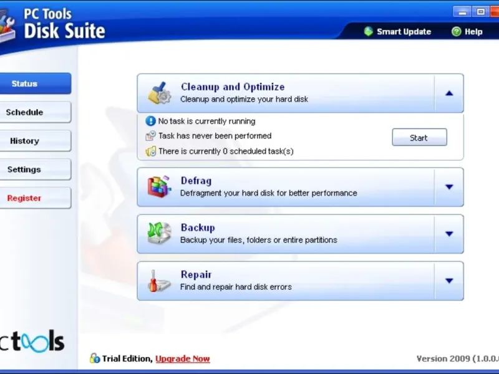Click the 'Cleanup and Optimize' heading
This screenshot has height=374, width=499.
(x=233, y=87)
